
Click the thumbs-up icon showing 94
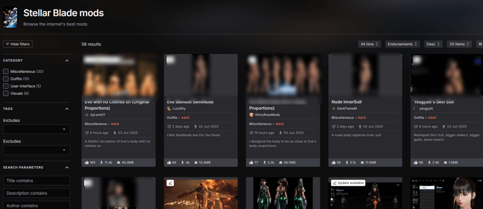(169, 163)
